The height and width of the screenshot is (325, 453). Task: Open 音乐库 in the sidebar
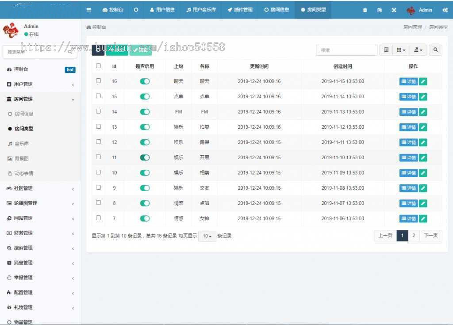pyautogui.click(x=22, y=144)
